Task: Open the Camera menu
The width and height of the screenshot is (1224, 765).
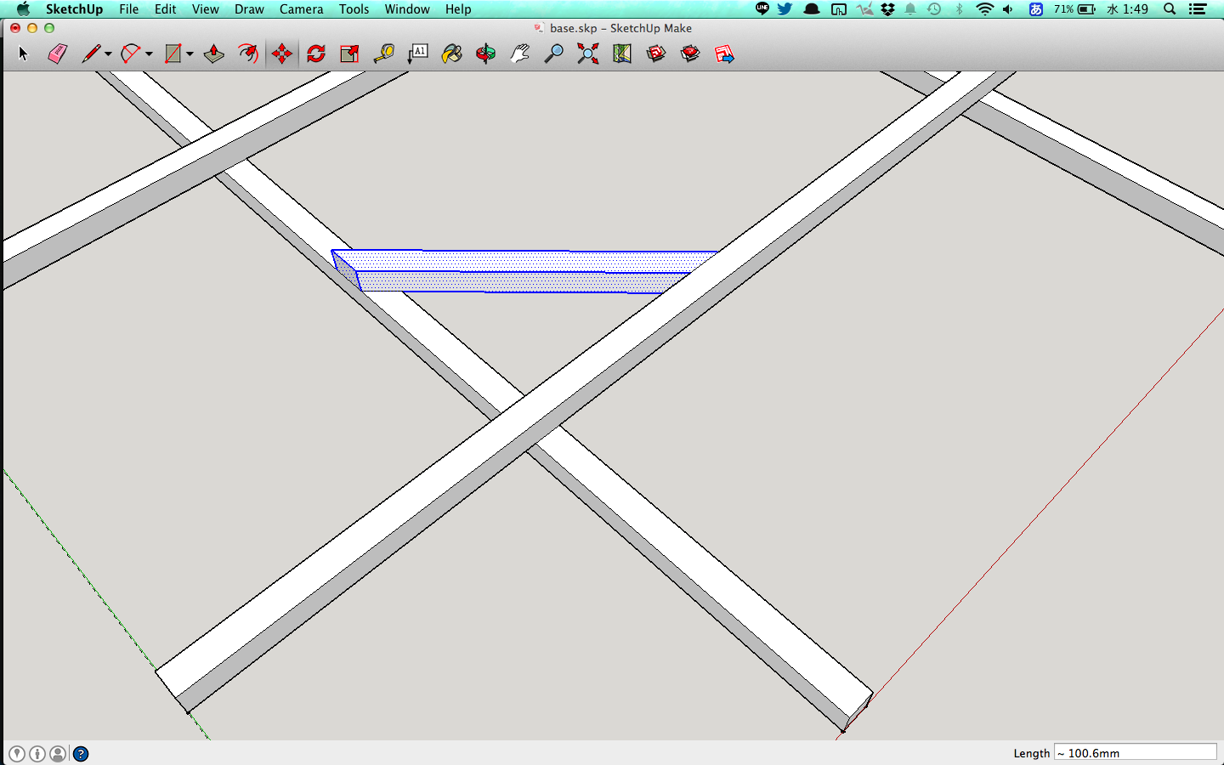Action: pos(301,9)
